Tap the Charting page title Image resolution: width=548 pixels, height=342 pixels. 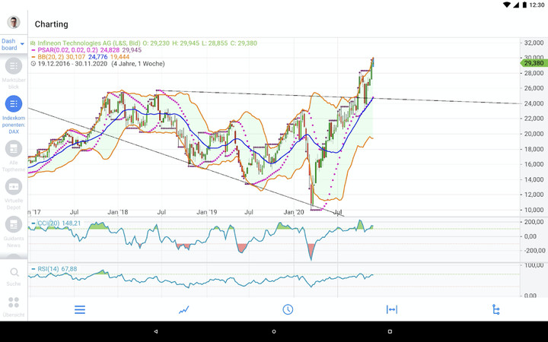[x=52, y=24]
